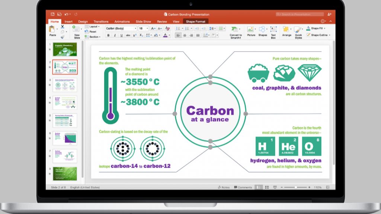Screen dimensions: 381x214
Task: Click the Paste clipboard icon
Action: [52, 29]
